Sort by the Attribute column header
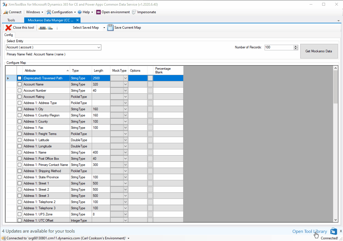The height and width of the screenshot is (241, 343). pyautogui.click(x=46, y=71)
